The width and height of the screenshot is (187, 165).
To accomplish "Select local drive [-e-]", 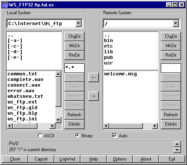I will pos(15,57).
